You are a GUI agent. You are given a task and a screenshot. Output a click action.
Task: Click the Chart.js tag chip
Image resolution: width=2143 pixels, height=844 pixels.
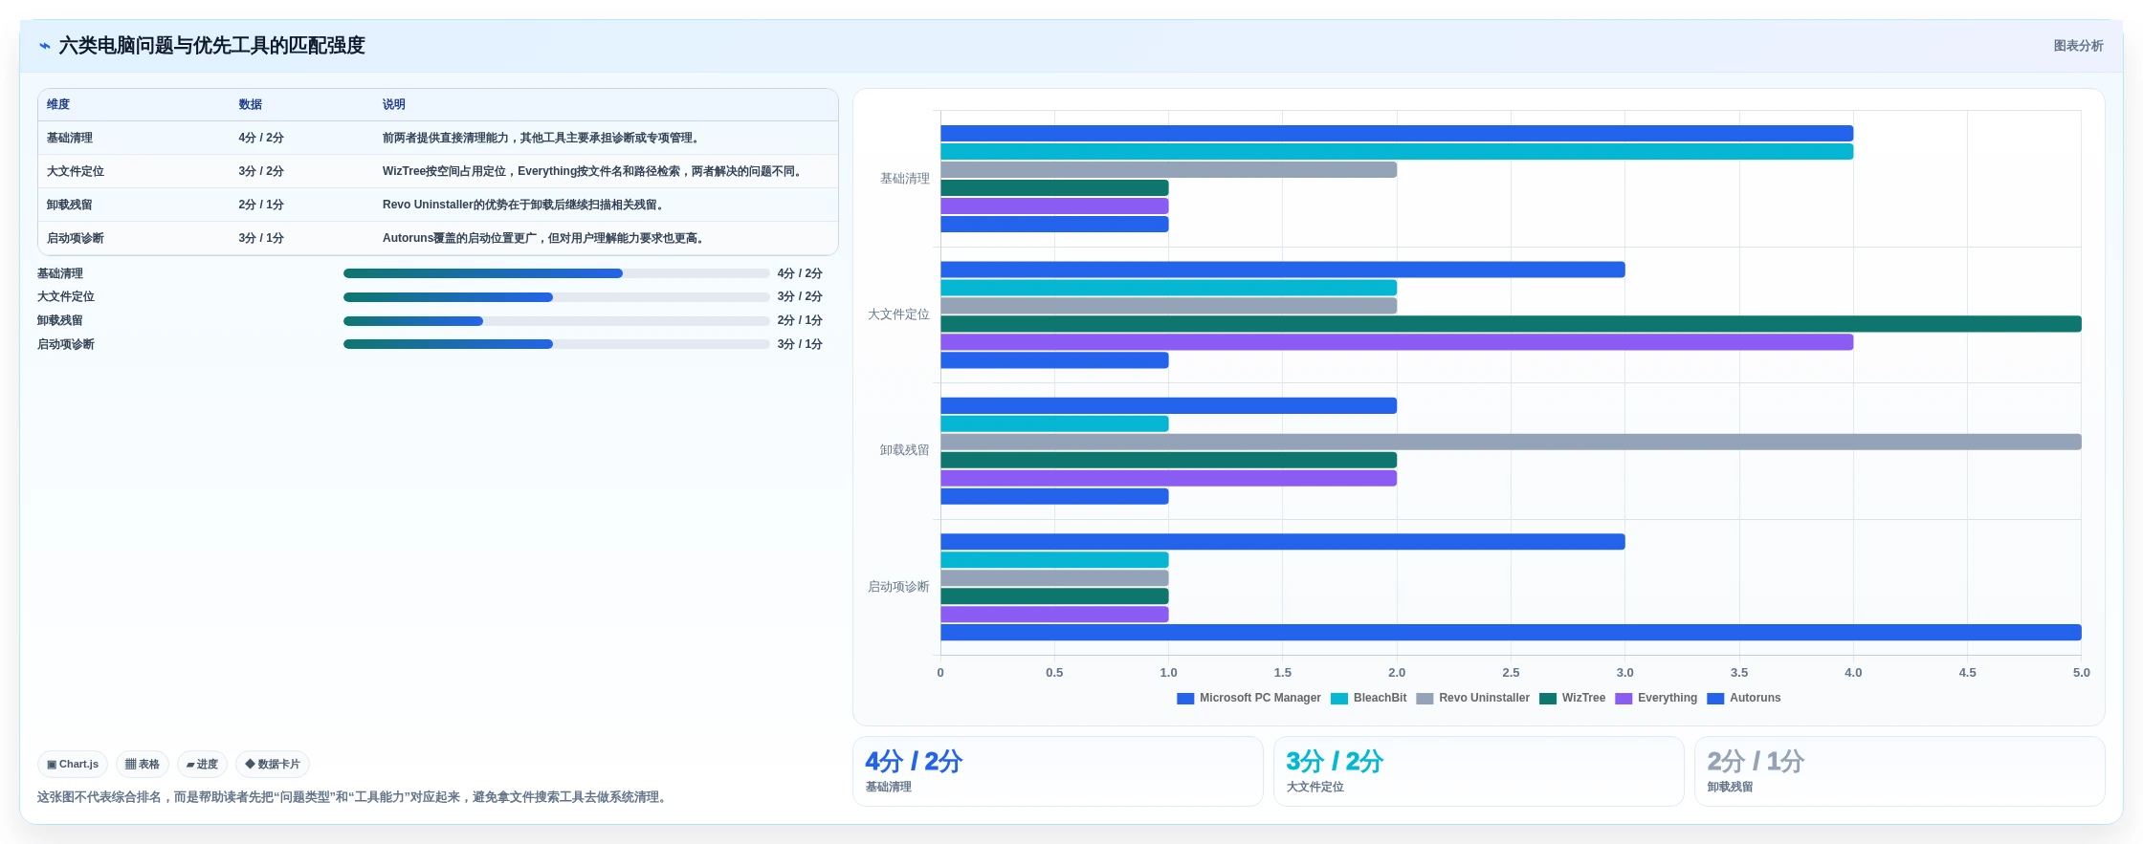pyautogui.click(x=73, y=765)
